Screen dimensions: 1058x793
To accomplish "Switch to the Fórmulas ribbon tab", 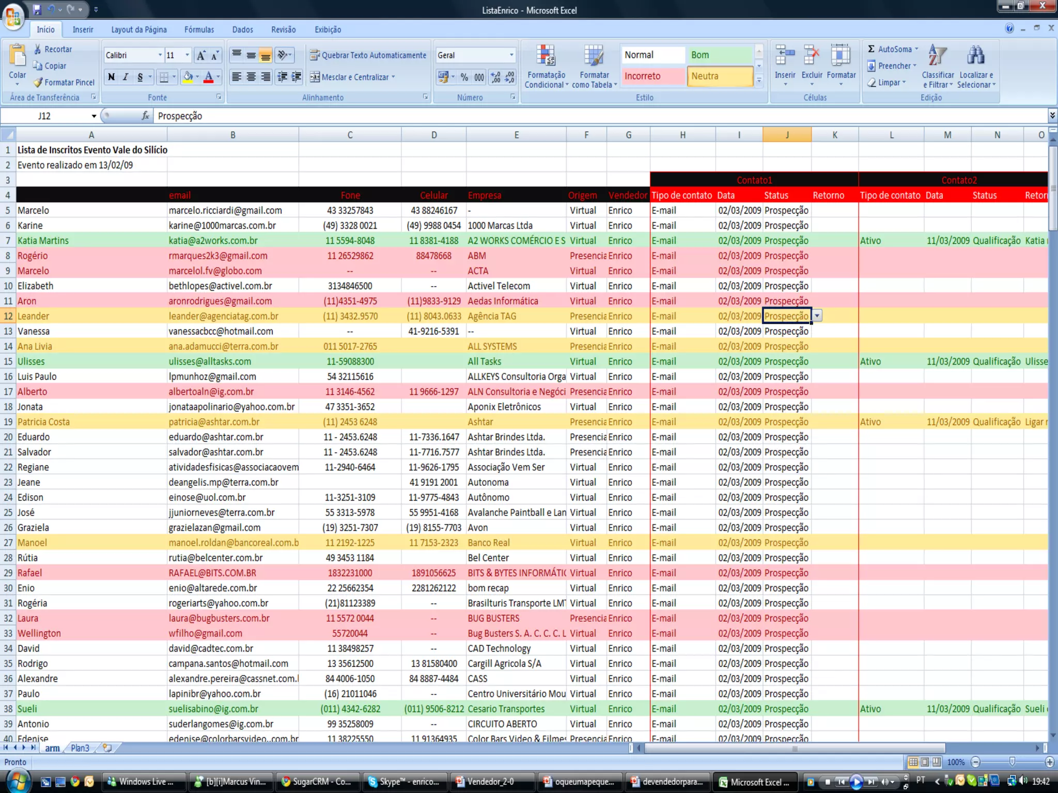I will [x=199, y=29].
